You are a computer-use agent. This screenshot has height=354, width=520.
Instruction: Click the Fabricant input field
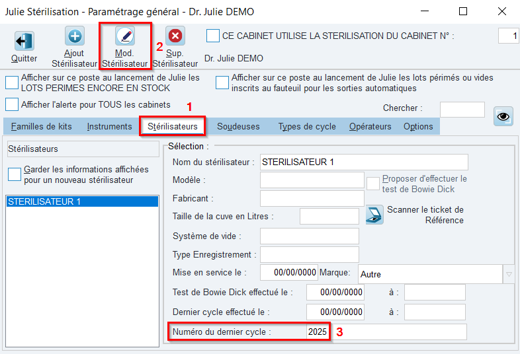click(312, 199)
